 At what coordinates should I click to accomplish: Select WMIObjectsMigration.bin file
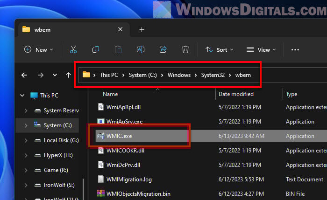coord(138,194)
